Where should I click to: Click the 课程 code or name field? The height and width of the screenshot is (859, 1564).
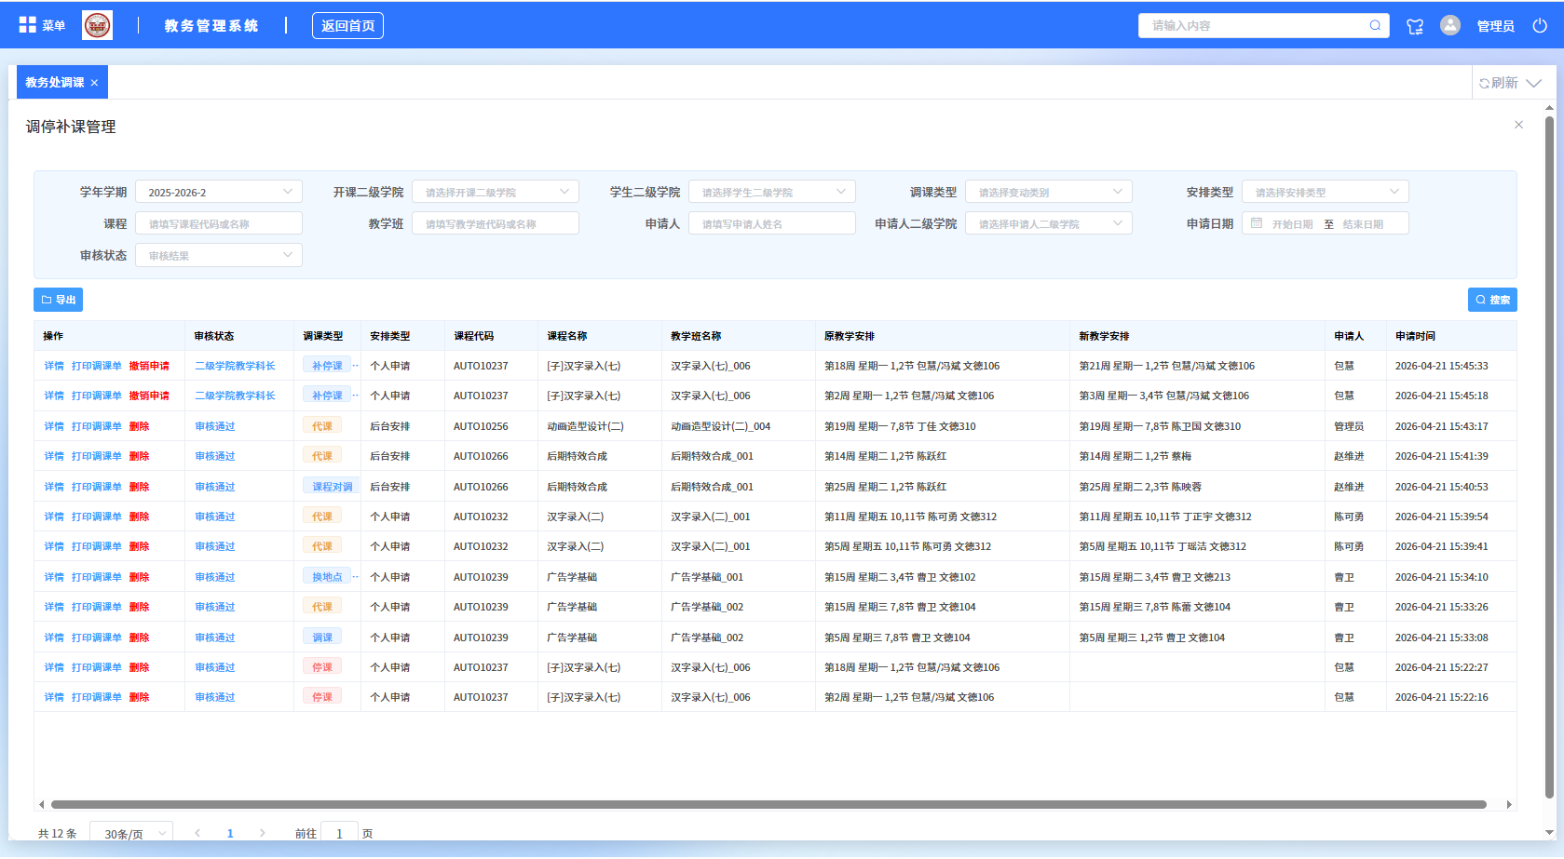(x=219, y=223)
